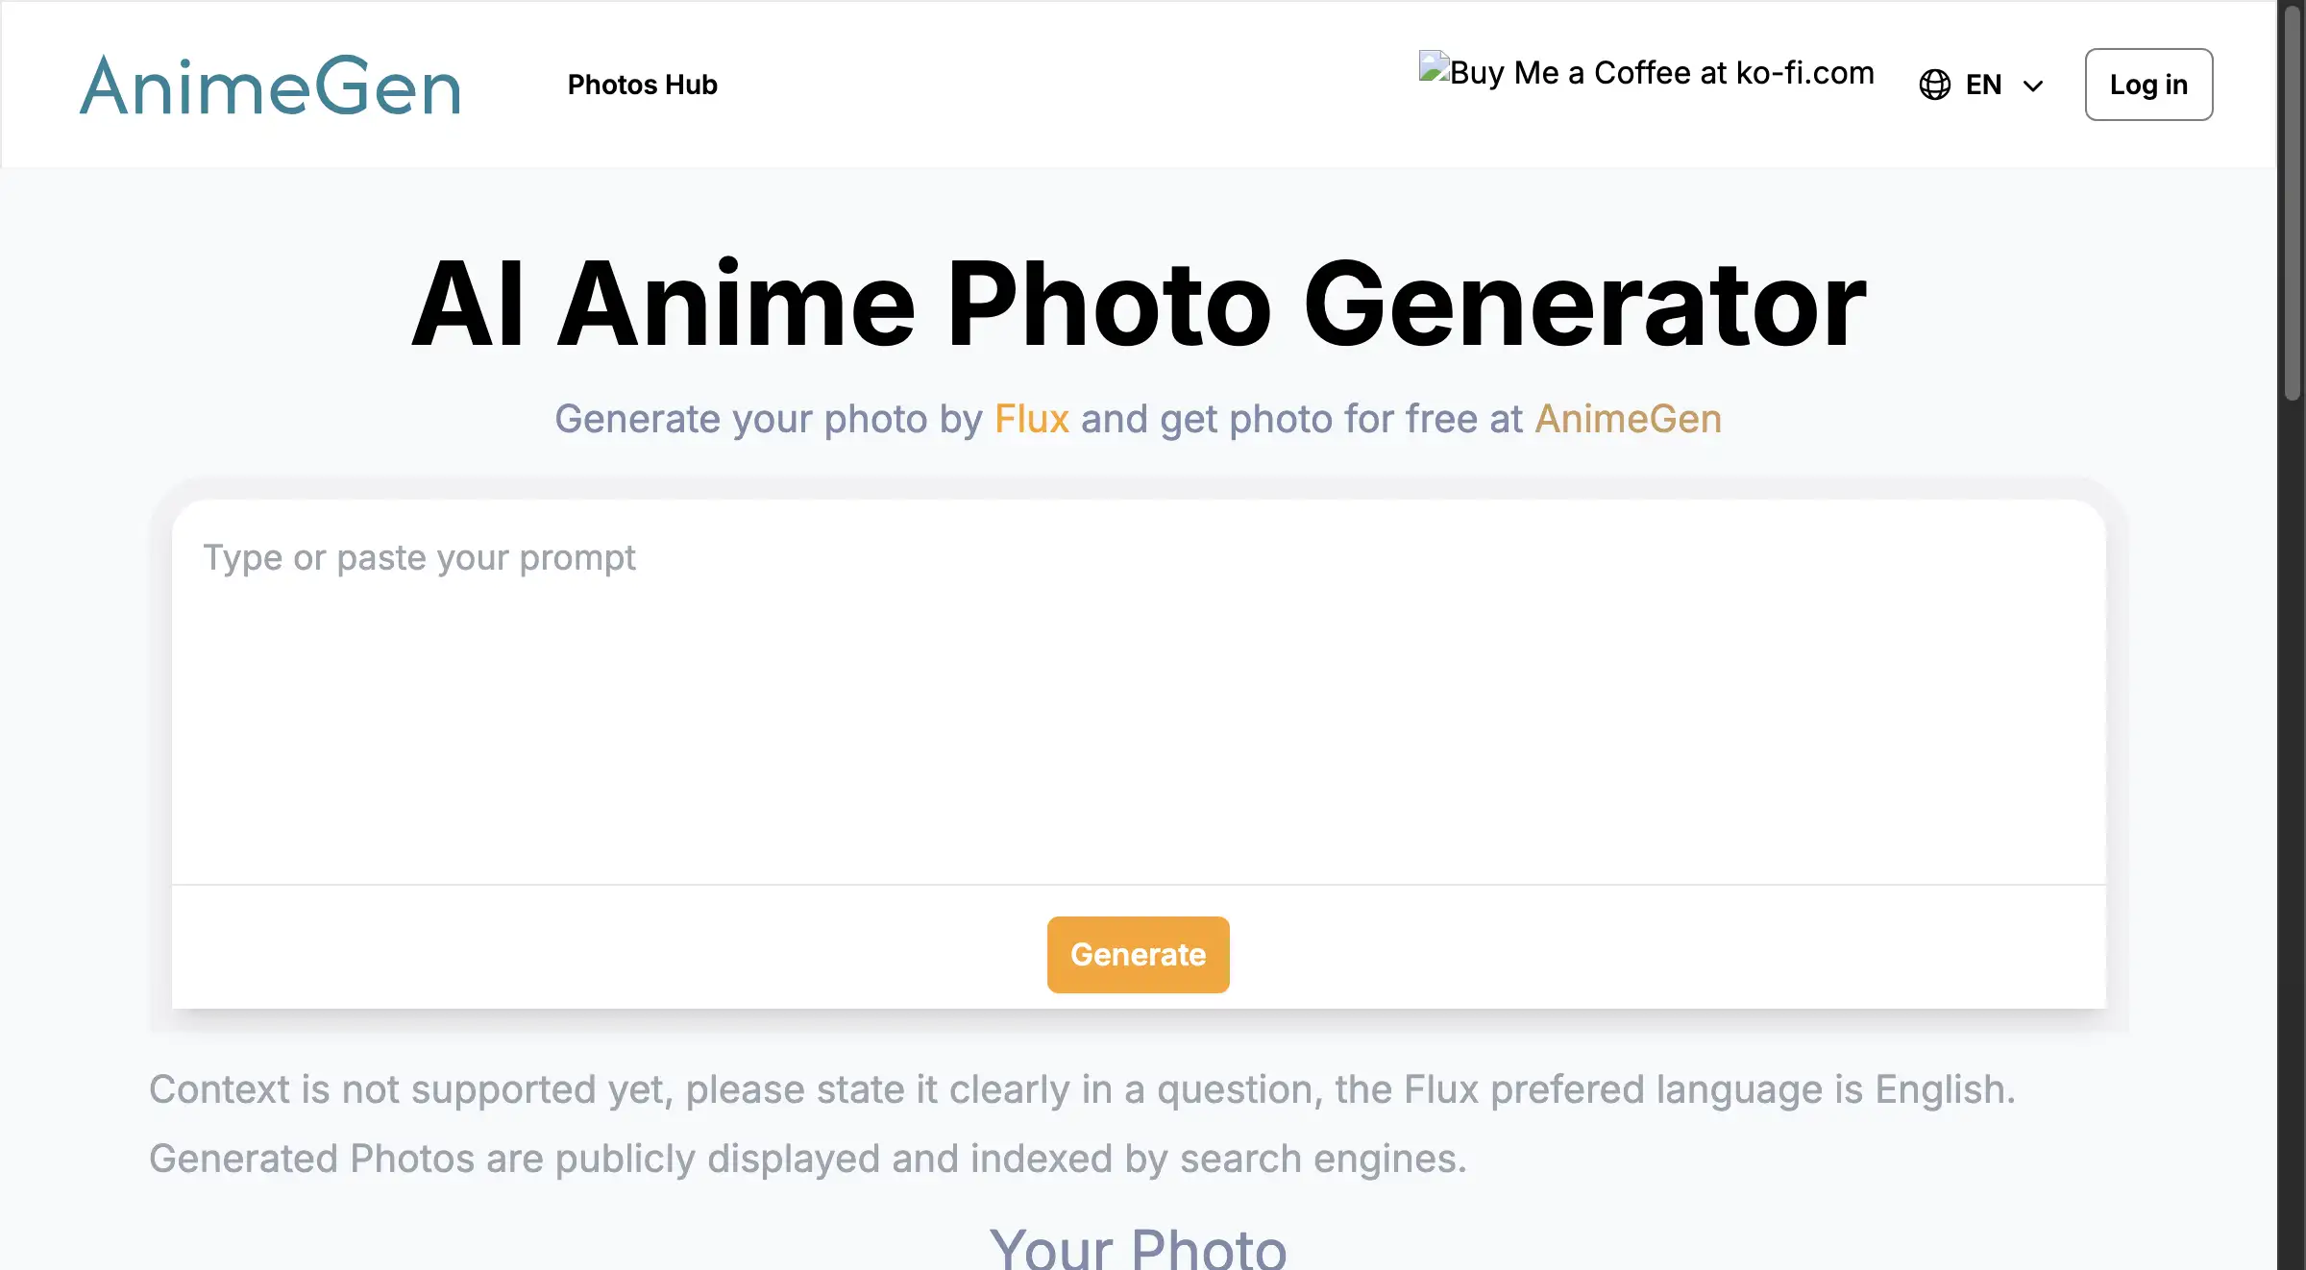The width and height of the screenshot is (2306, 1270).
Task: Click the AnimeGen logo
Action: click(x=272, y=85)
